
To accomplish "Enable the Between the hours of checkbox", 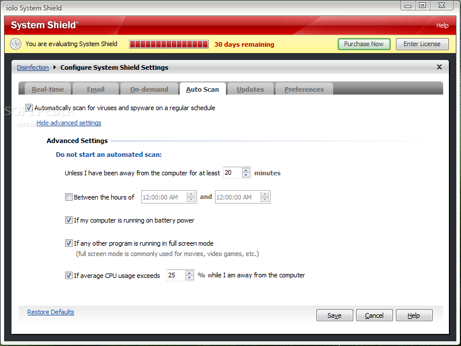I will coord(69,197).
